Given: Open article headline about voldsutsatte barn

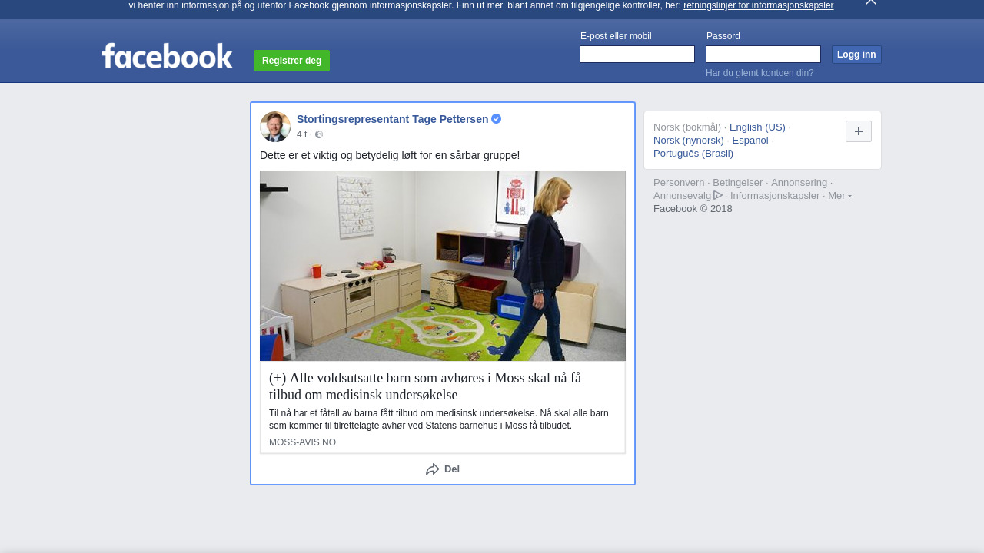Looking at the screenshot, I should pyautogui.click(x=425, y=386).
